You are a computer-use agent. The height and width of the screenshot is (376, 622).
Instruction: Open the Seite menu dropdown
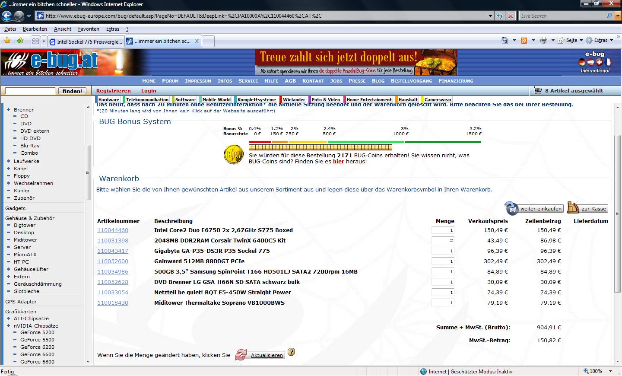point(570,40)
